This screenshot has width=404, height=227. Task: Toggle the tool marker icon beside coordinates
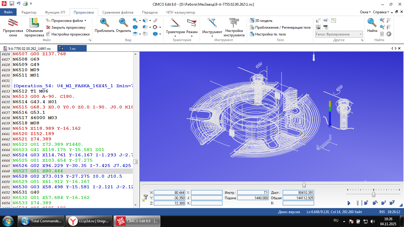(145, 198)
